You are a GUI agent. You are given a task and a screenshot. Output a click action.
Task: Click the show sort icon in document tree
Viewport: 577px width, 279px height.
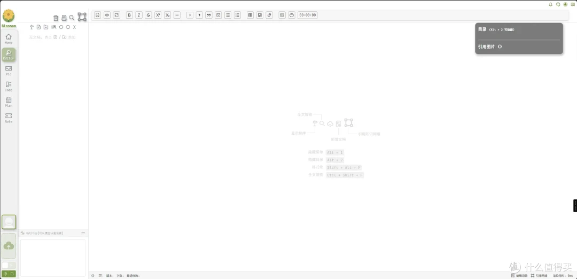(x=32, y=27)
